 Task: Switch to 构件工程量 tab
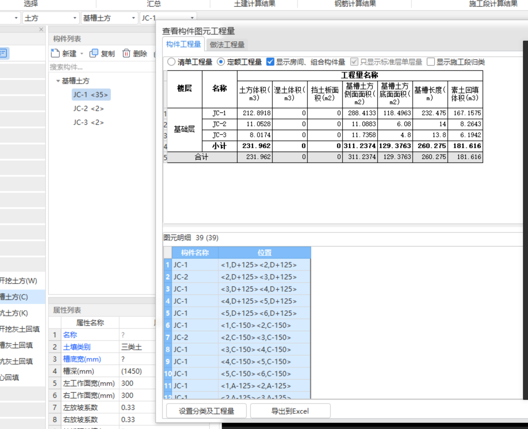183,44
